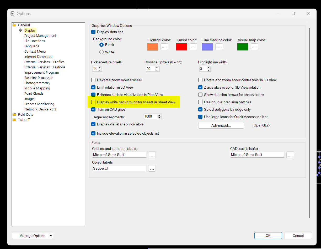
Task: Browse font for CAD text failsafe
Action: [x=290, y=155]
